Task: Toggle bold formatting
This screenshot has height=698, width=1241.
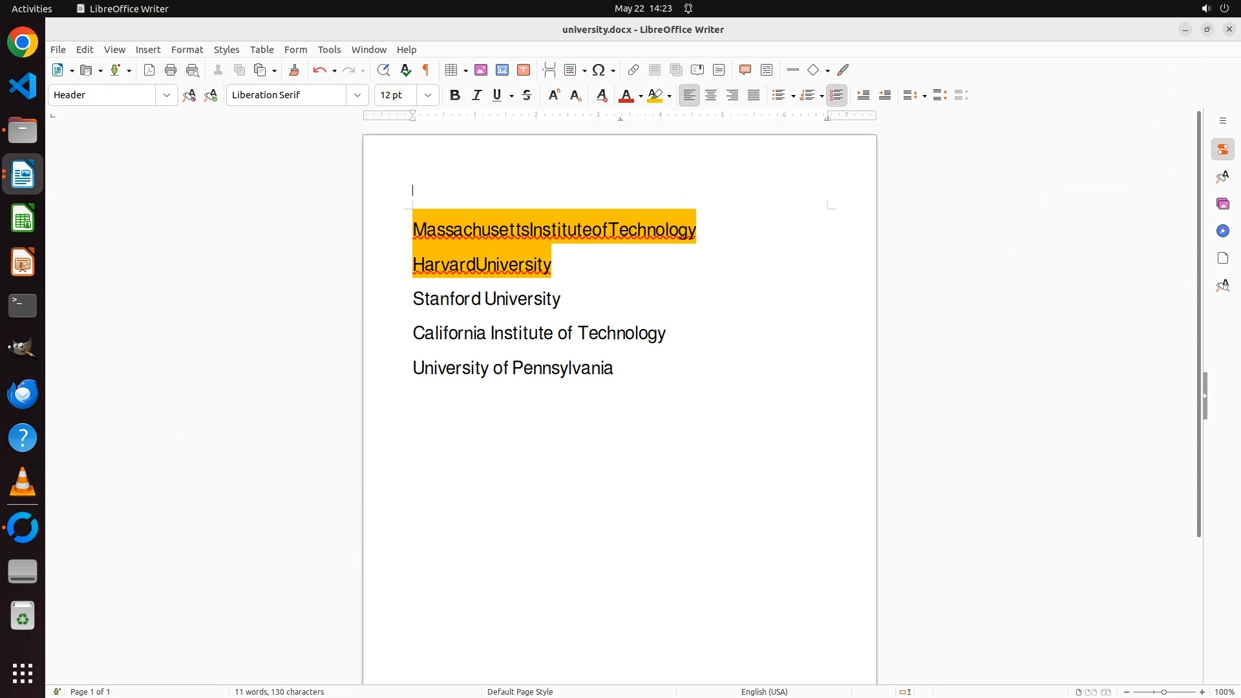Action: coord(455,96)
